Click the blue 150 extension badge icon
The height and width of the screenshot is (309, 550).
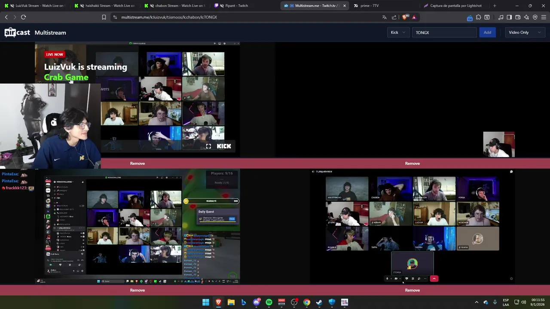click(x=470, y=18)
